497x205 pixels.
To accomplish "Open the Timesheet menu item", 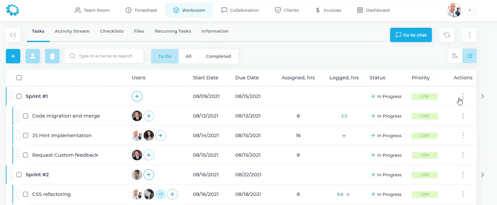I will (141, 10).
